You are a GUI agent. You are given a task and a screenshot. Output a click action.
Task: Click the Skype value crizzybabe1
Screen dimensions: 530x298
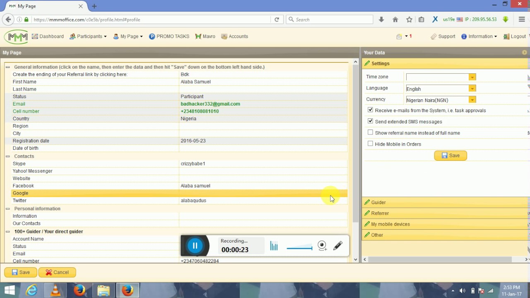point(193,163)
